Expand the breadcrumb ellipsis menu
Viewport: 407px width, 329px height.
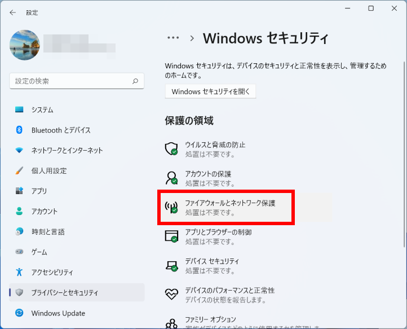point(173,38)
